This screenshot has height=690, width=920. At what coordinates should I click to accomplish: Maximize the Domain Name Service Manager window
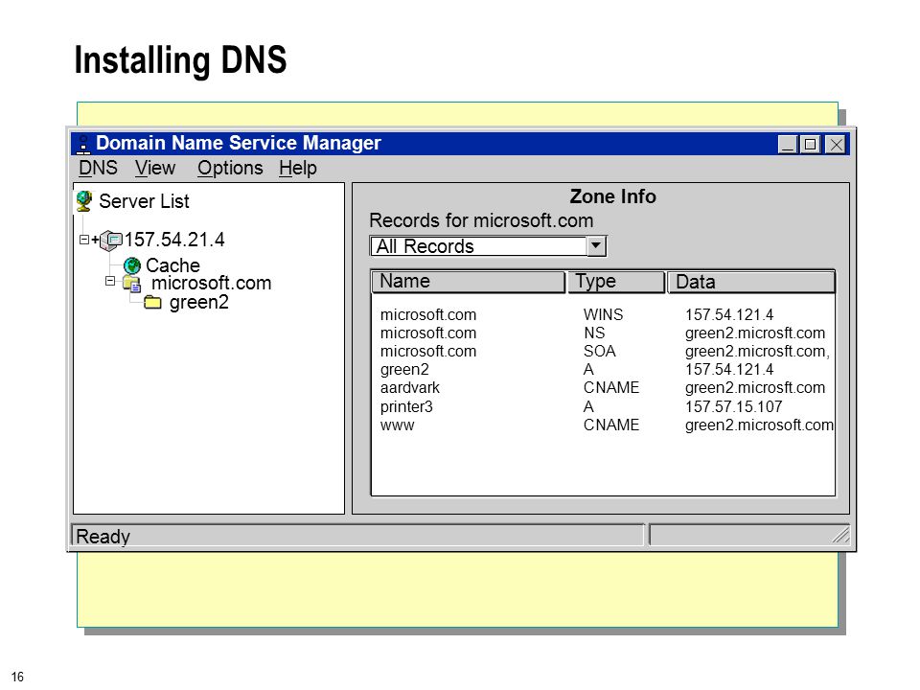811,145
